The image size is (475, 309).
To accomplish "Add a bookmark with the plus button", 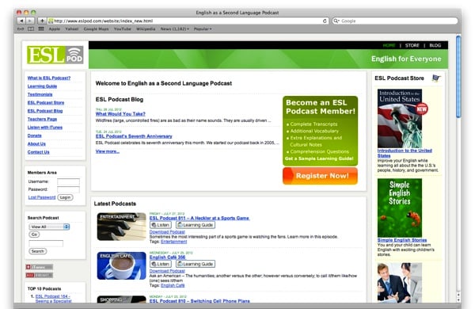I will pos(42,21).
